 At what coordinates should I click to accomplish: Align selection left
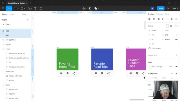(149, 19)
